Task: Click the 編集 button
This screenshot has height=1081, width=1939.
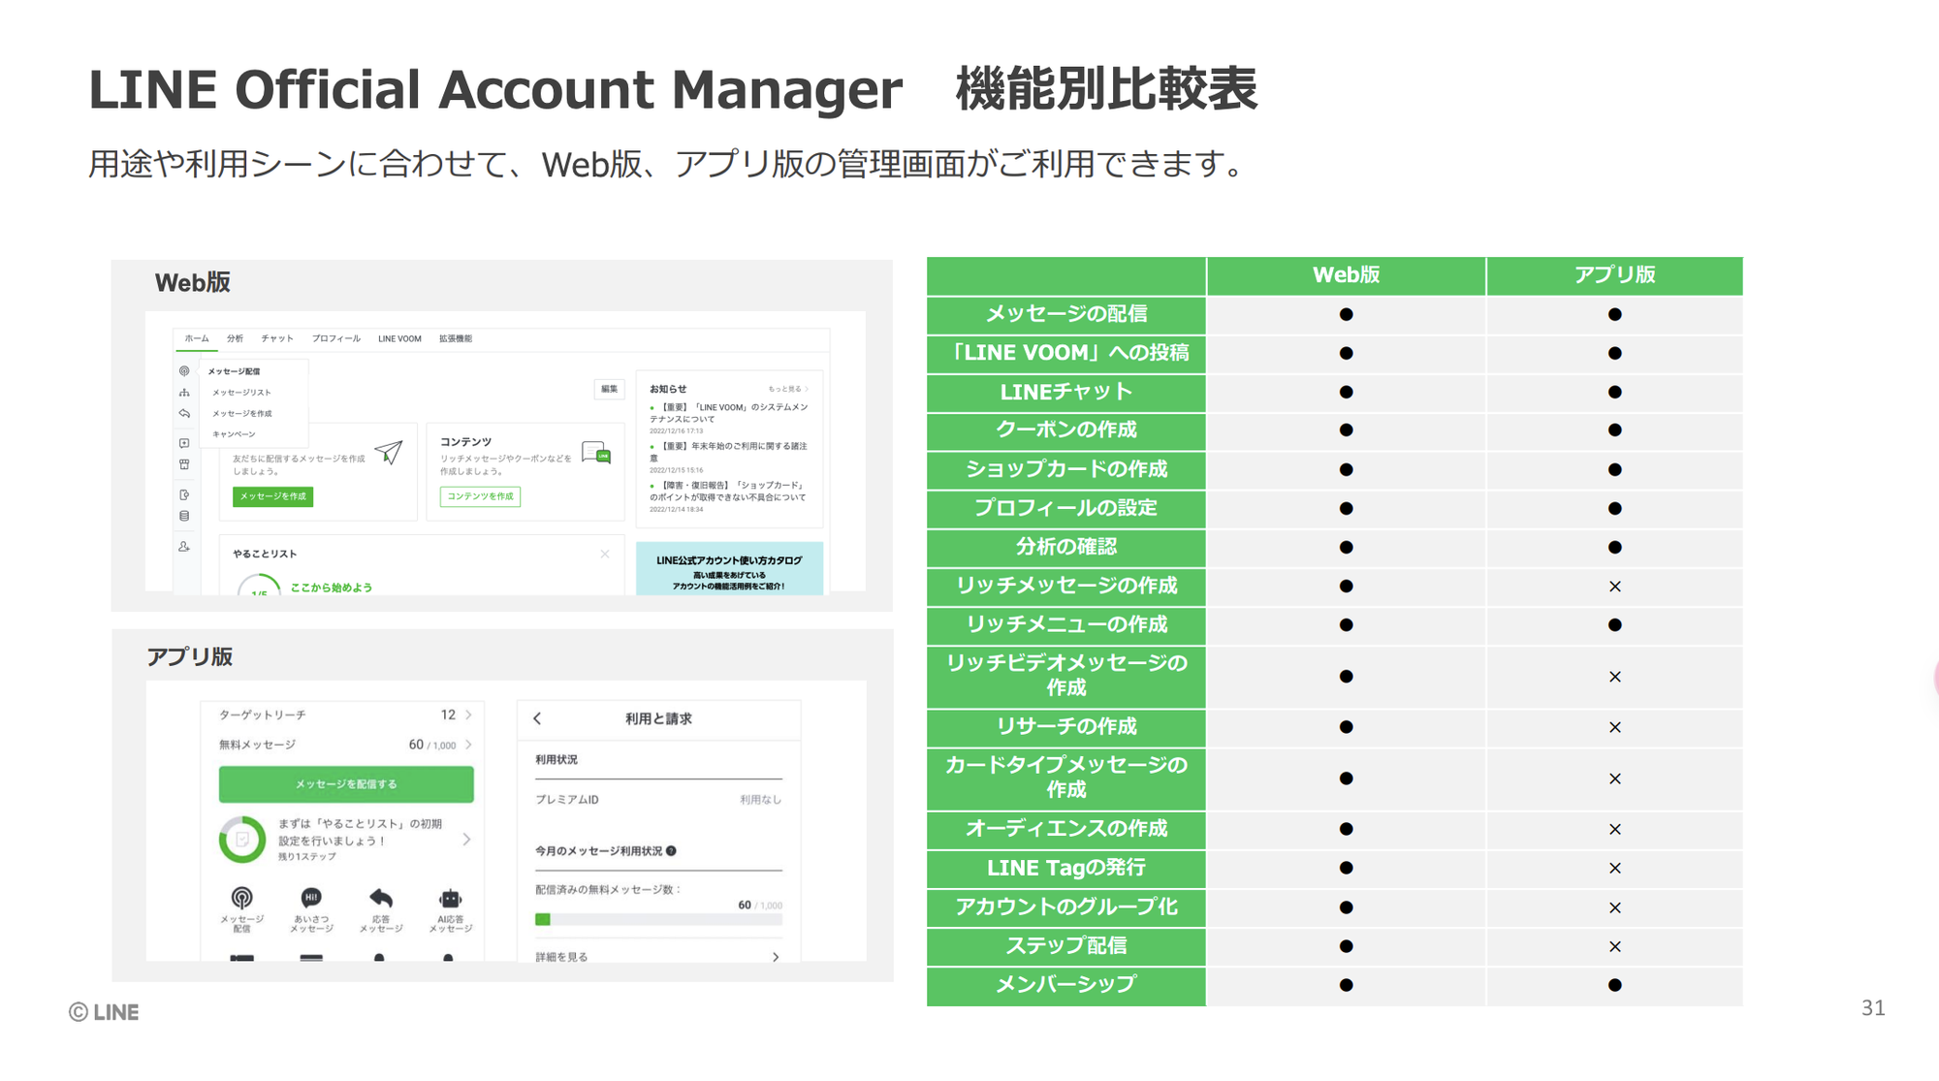Action: coord(609,389)
